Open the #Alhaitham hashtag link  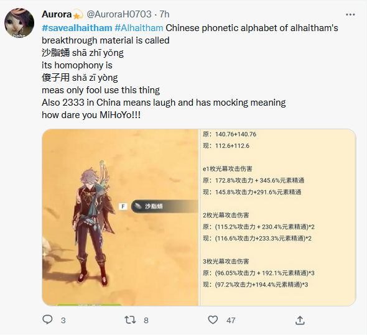(x=139, y=28)
